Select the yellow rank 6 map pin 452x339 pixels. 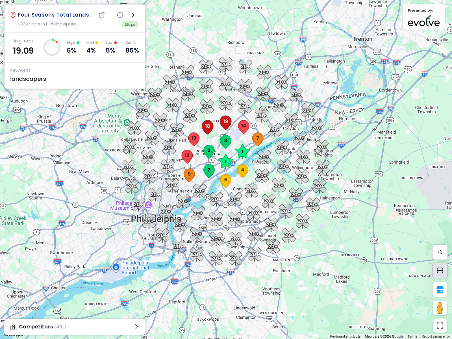point(225,181)
